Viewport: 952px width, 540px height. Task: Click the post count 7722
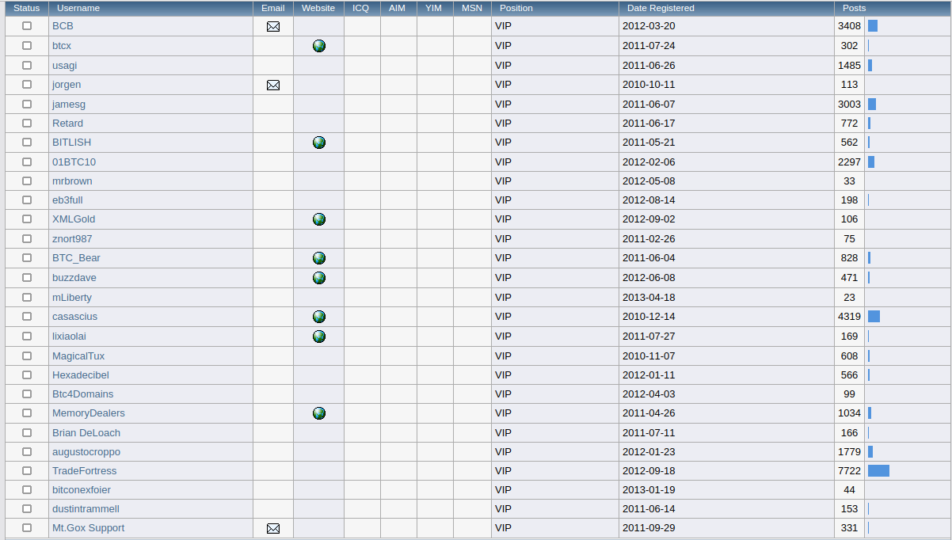(x=849, y=470)
